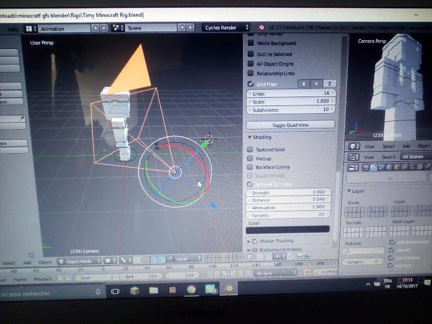
Task: Delete the Scene with the X icon
Action: click(x=190, y=27)
